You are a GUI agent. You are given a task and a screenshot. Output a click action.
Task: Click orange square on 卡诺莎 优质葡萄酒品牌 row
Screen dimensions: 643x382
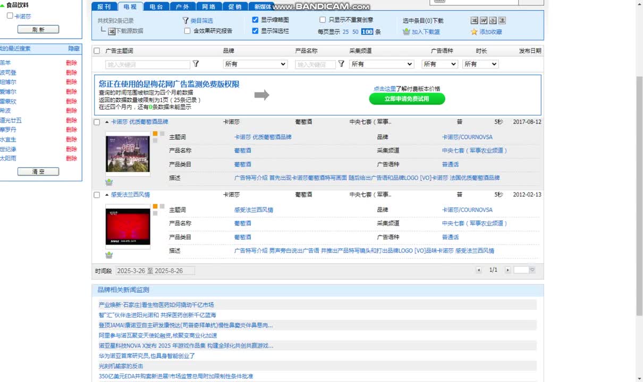coord(155,134)
